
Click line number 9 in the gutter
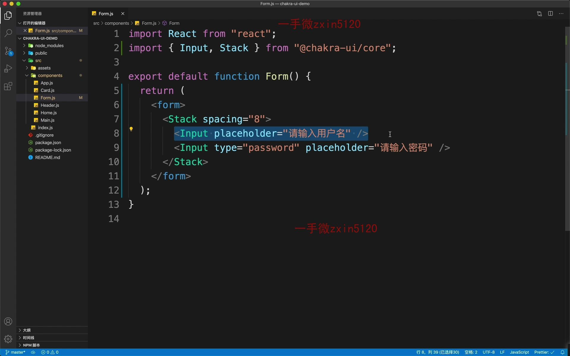[116, 147]
